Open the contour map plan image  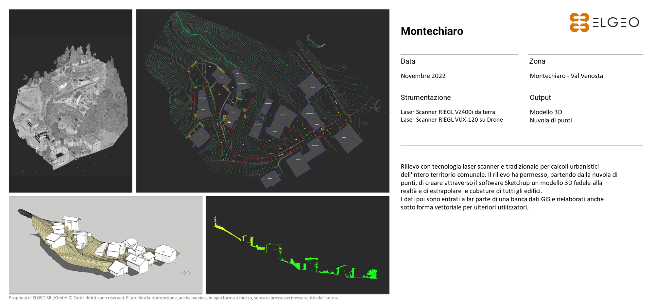click(x=263, y=101)
